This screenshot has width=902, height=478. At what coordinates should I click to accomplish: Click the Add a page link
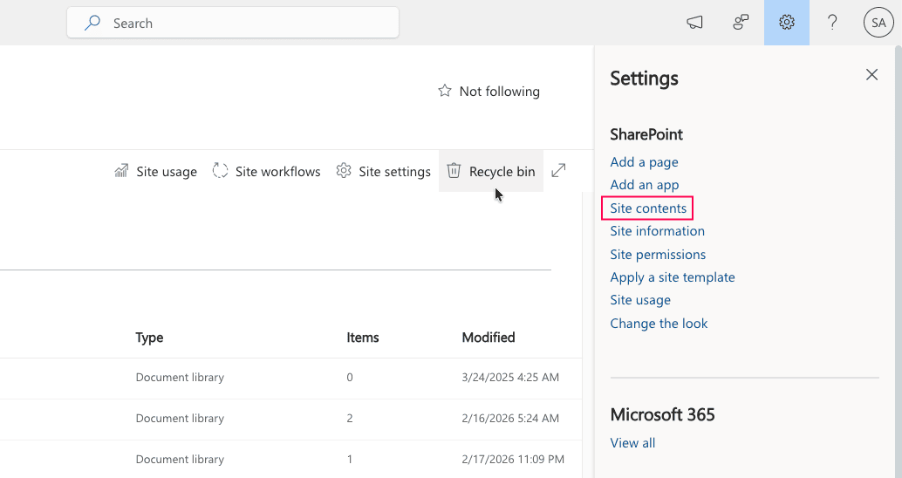644,162
